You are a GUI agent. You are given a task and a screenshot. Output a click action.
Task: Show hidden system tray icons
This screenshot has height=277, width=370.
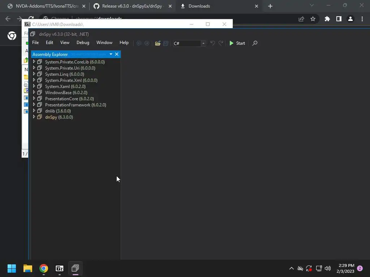292,268
